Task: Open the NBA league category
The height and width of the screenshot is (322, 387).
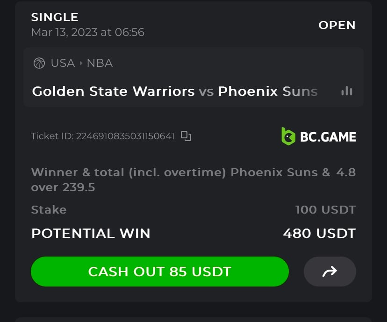Action: (x=100, y=63)
